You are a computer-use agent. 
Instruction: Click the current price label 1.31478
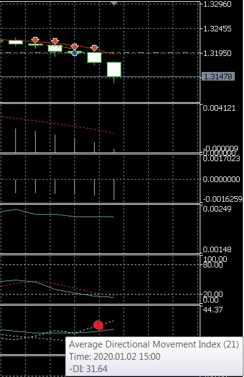pos(218,77)
